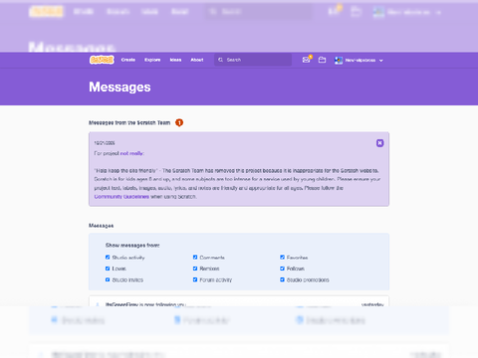Viewport: 478px width, 358px height.
Task: Toggle the Studio activity checkbox
Action: click(108, 258)
